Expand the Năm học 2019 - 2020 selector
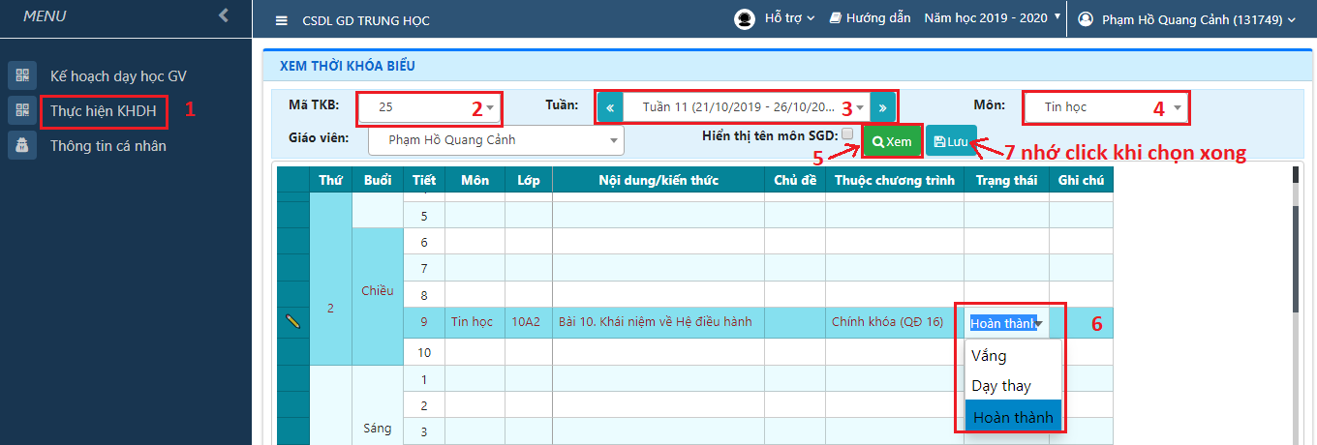This screenshot has width=1317, height=445. 993,18
